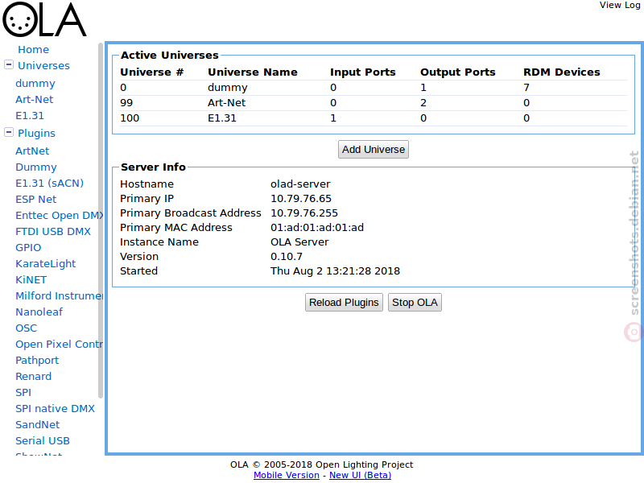Image resolution: width=644 pixels, height=483 pixels.
Task: Click MAC address 01:ad:01:ad:01:ad
Action: 316,228
